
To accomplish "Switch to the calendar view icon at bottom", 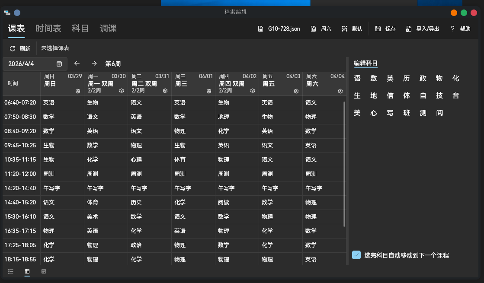I will click(44, 271).
